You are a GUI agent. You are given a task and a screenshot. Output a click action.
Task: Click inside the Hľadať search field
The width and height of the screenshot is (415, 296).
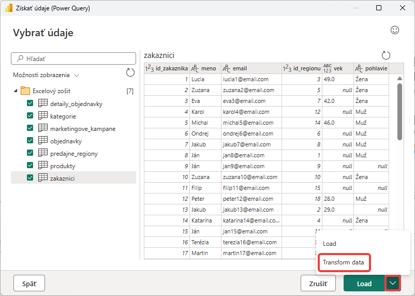click(x=73, y=58)
